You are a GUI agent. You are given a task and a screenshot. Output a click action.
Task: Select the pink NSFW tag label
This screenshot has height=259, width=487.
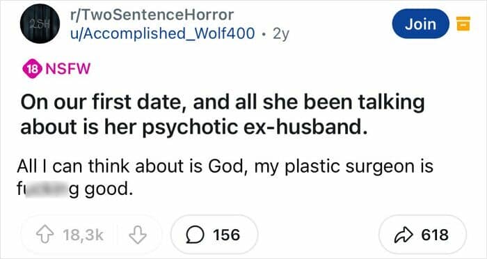68,69
